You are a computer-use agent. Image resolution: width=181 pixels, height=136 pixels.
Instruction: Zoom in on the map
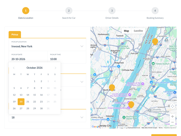click(172, 116)
